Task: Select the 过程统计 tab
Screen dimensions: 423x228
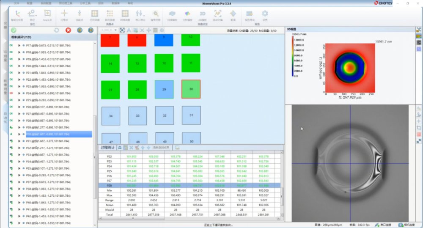Action: point(107,148)
